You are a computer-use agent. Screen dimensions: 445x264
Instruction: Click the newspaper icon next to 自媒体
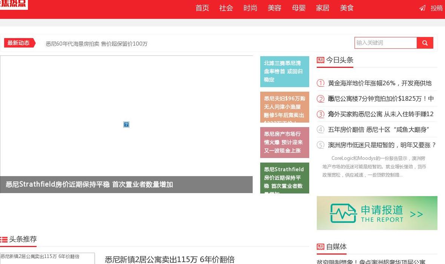[321, 247]
